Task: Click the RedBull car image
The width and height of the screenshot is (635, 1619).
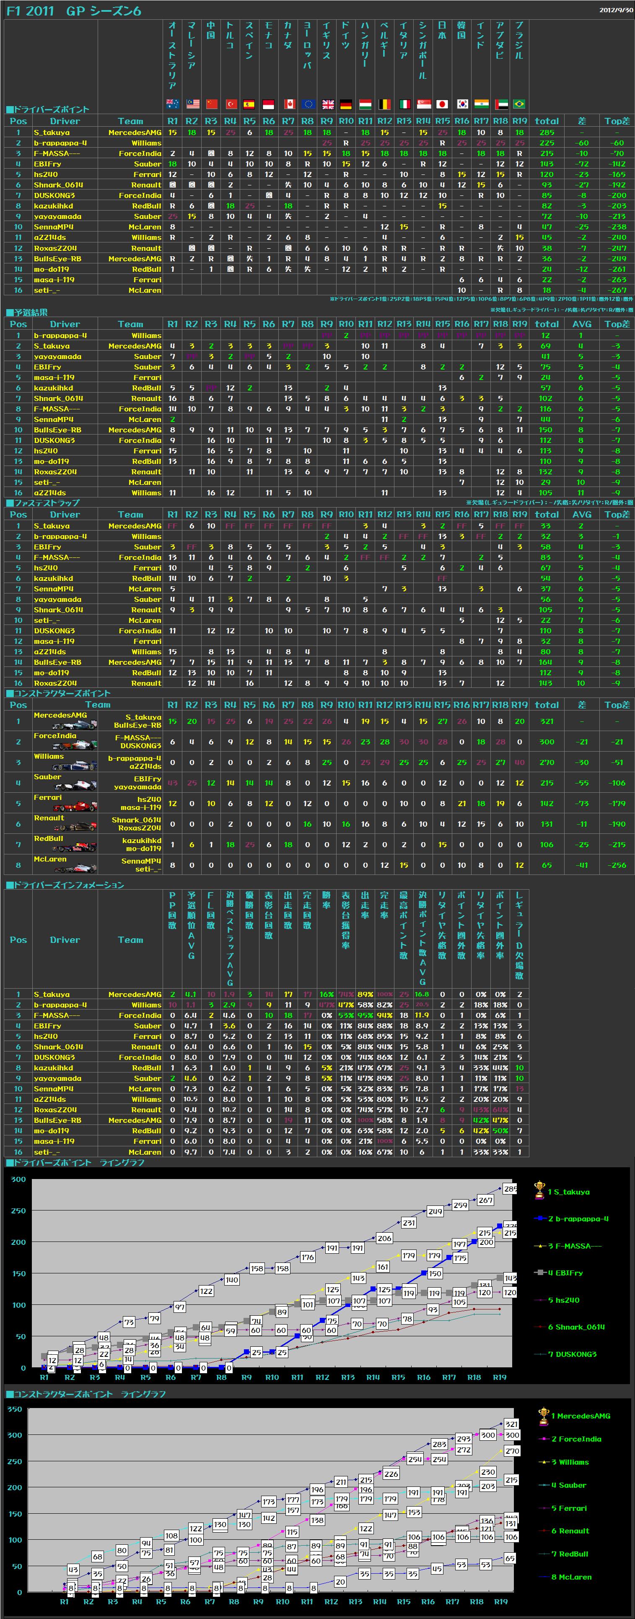Action: pyautogui.click(x=75, y=848)
